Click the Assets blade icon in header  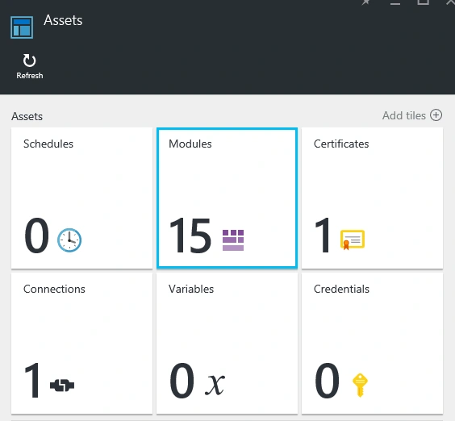tap(22, 27)
